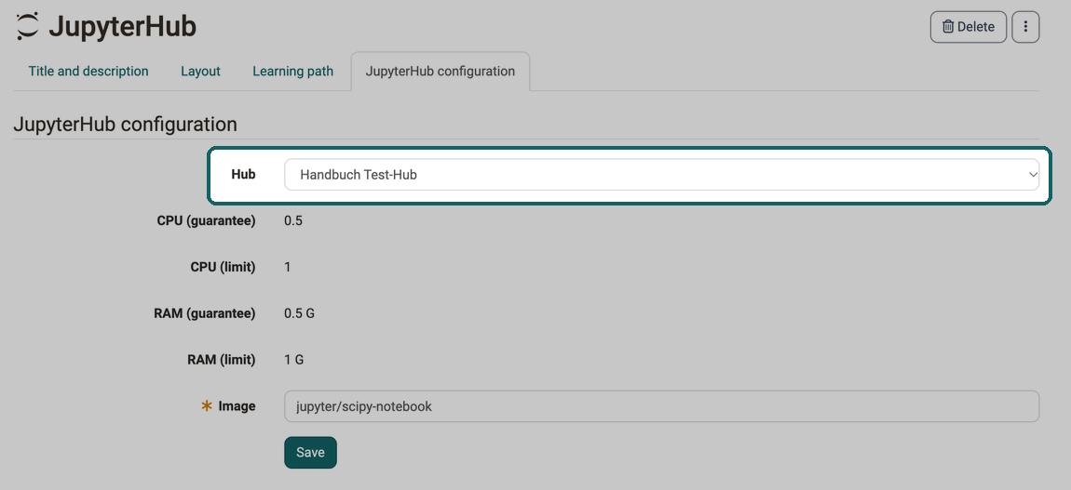Open the three-dot more options menu

coord(1025,27)
